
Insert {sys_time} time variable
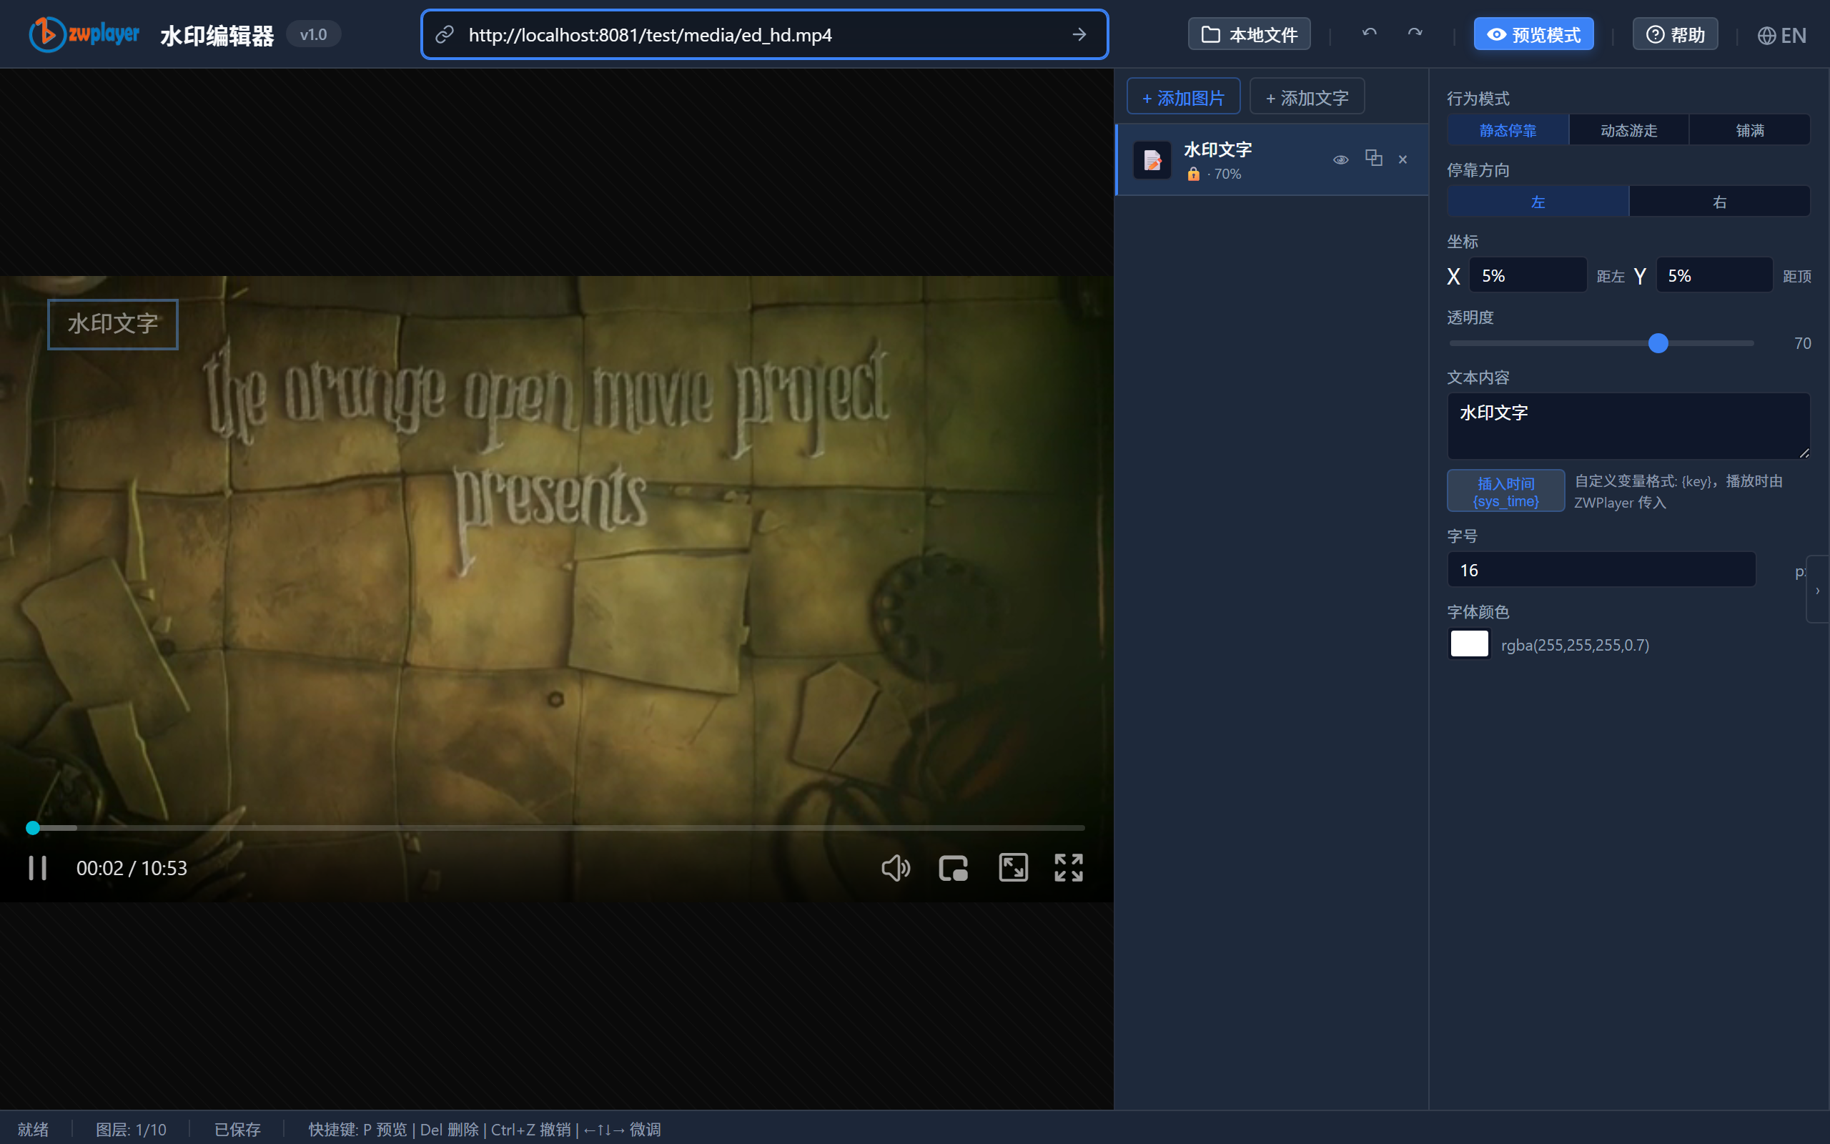point(1505,491)
